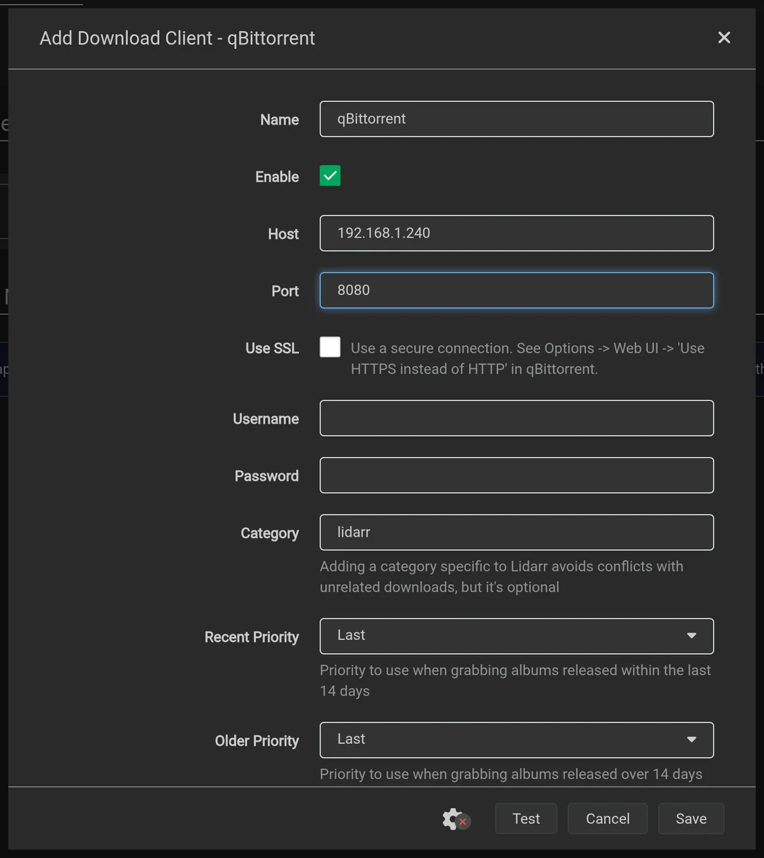Toggle advanced settings gear icon

456,819
